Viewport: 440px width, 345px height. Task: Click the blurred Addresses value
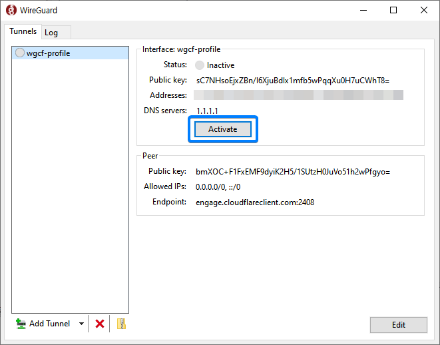point(298,95)
